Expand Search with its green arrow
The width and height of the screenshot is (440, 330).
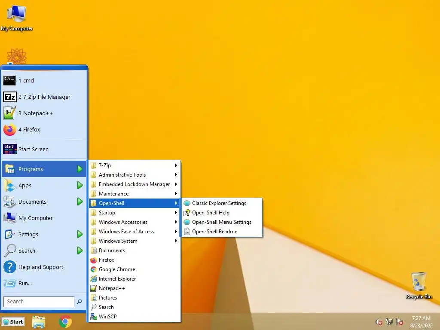point(79,251)
